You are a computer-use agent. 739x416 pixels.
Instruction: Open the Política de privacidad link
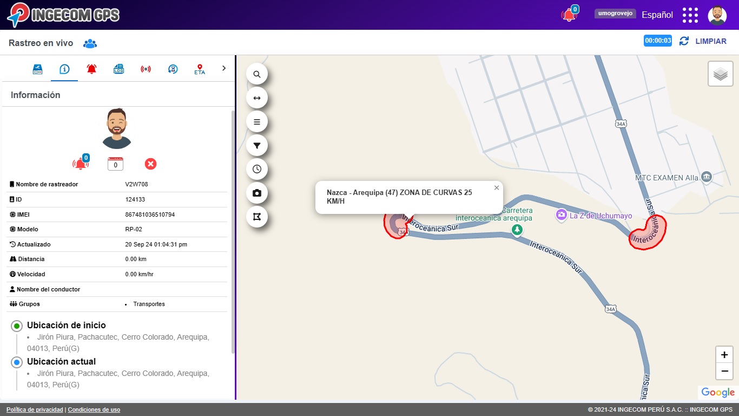pyautogui.click(x=35, y=410)
